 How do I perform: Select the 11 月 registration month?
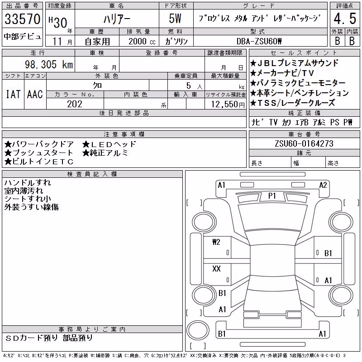[x=62, y=41]
